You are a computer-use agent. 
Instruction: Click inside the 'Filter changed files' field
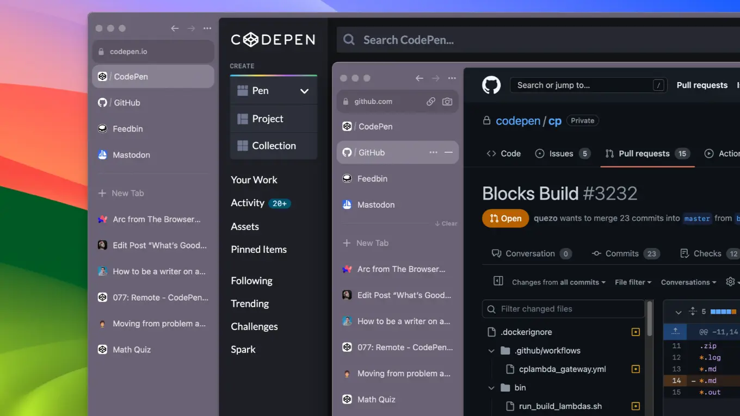point(563,309)
